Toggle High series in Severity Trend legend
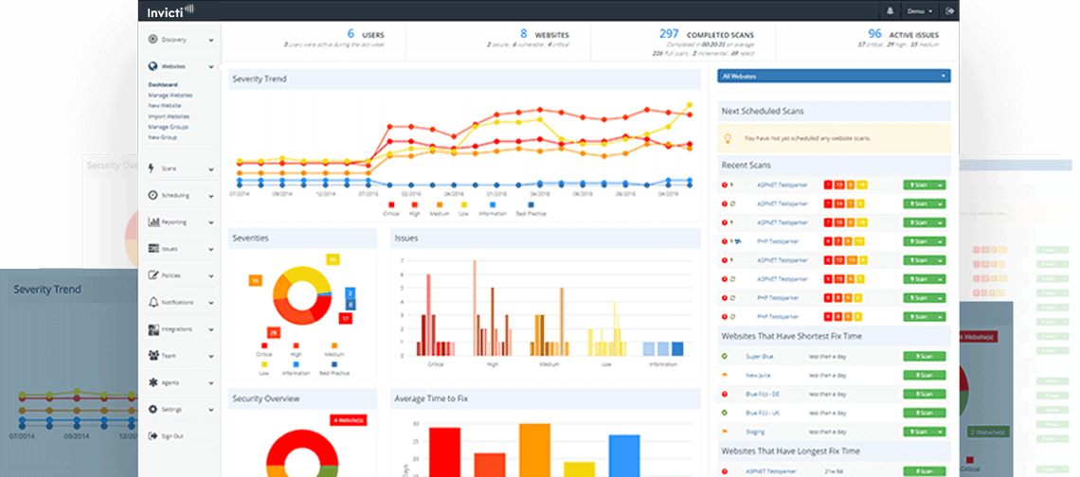The width and height of the screenshot is (1080, 477). tap(415, 208)
